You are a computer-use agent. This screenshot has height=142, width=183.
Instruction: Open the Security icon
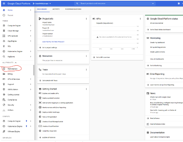click(x=4, y=105)
